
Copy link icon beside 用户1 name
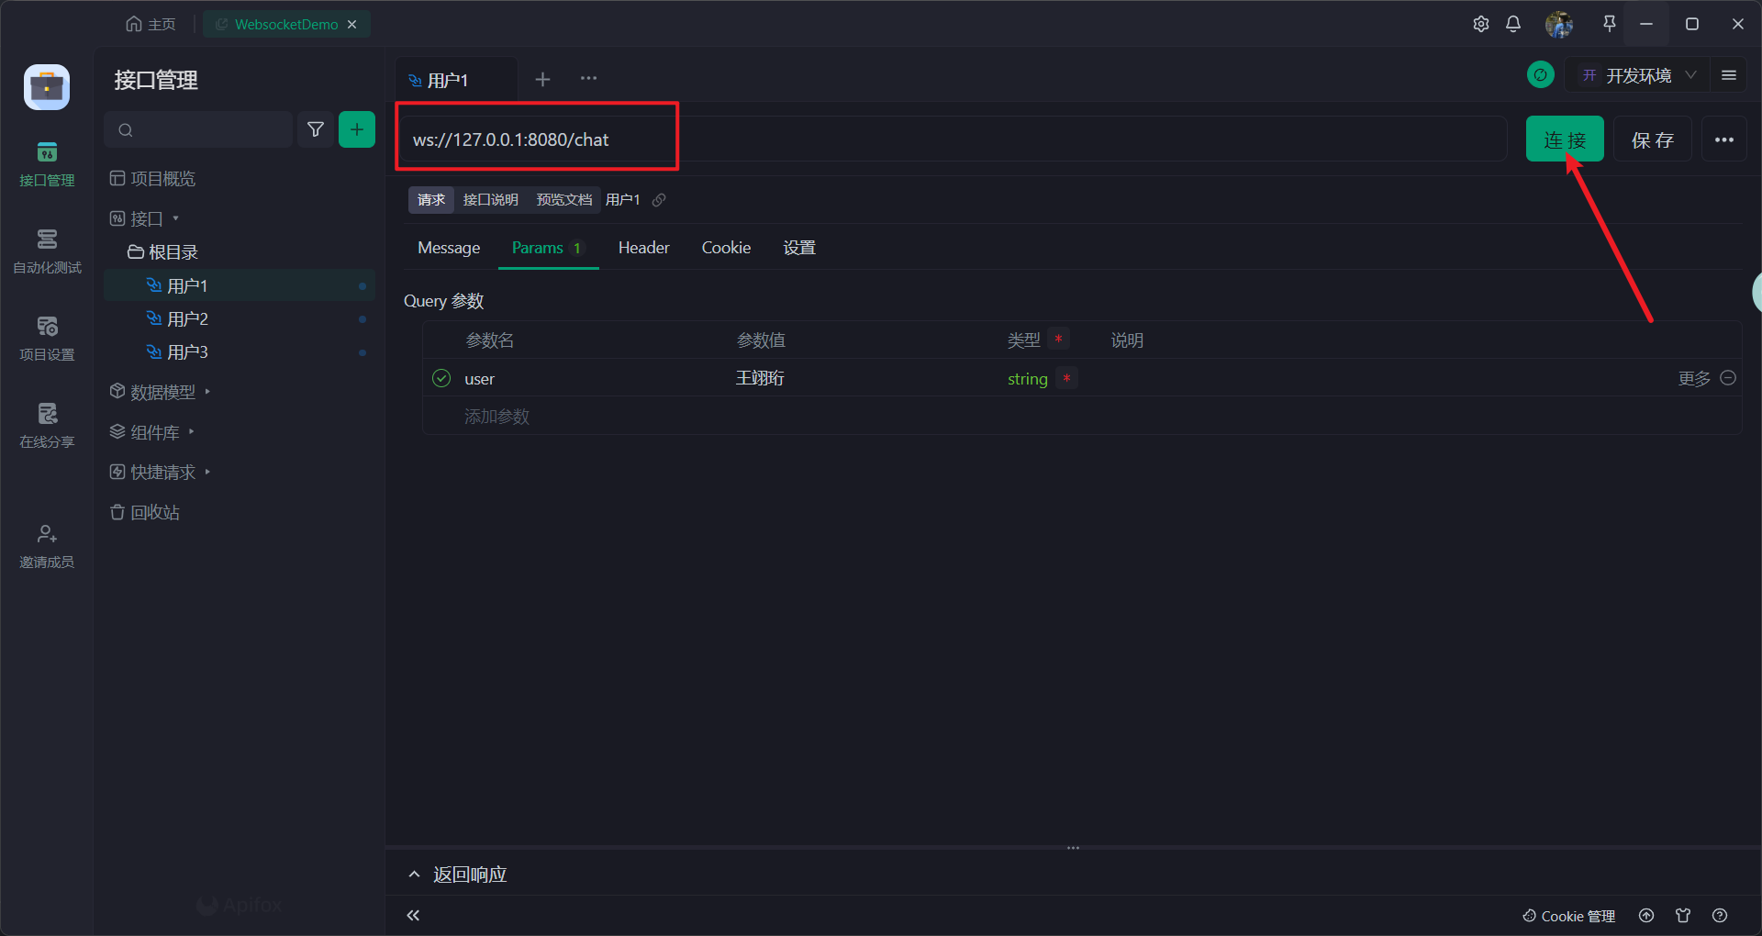(x=659, y=200)
